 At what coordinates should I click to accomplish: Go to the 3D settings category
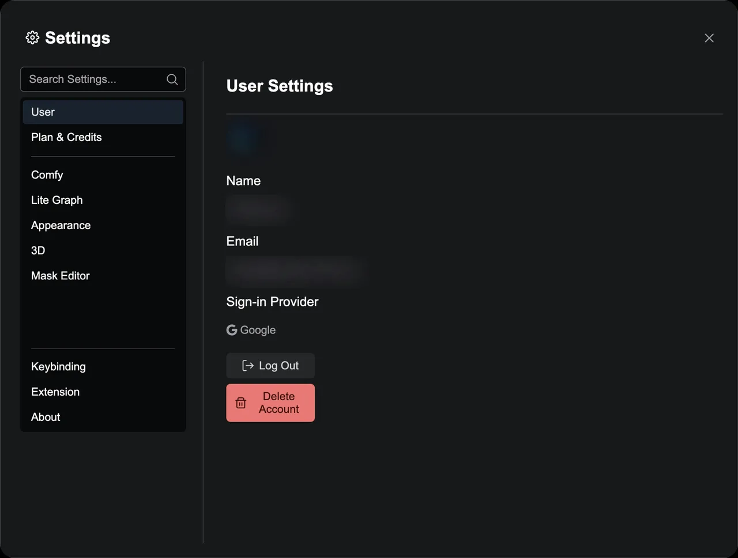[x=103, y=250]
